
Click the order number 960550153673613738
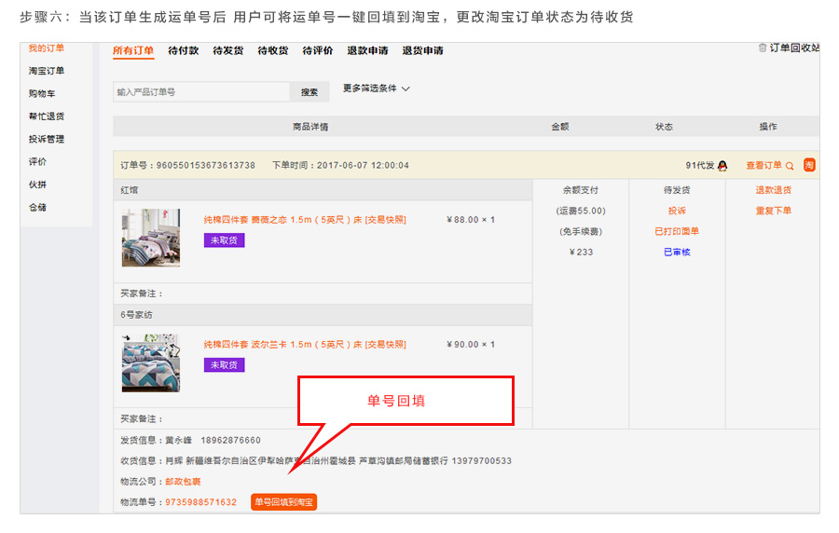(x=205, y=166)
